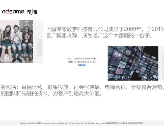Click the vertical MEDIA label
164x126 pixels.
pos(40,48)
